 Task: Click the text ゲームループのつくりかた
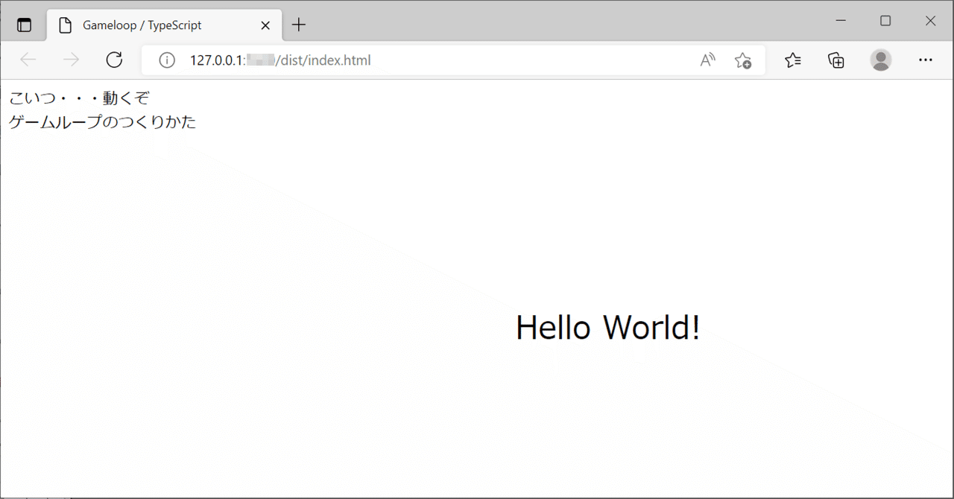(101, 121)
